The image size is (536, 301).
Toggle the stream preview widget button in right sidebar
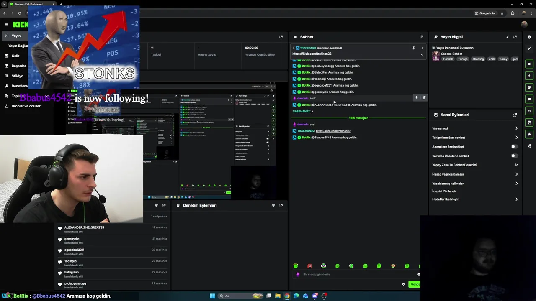coord(529,64)
